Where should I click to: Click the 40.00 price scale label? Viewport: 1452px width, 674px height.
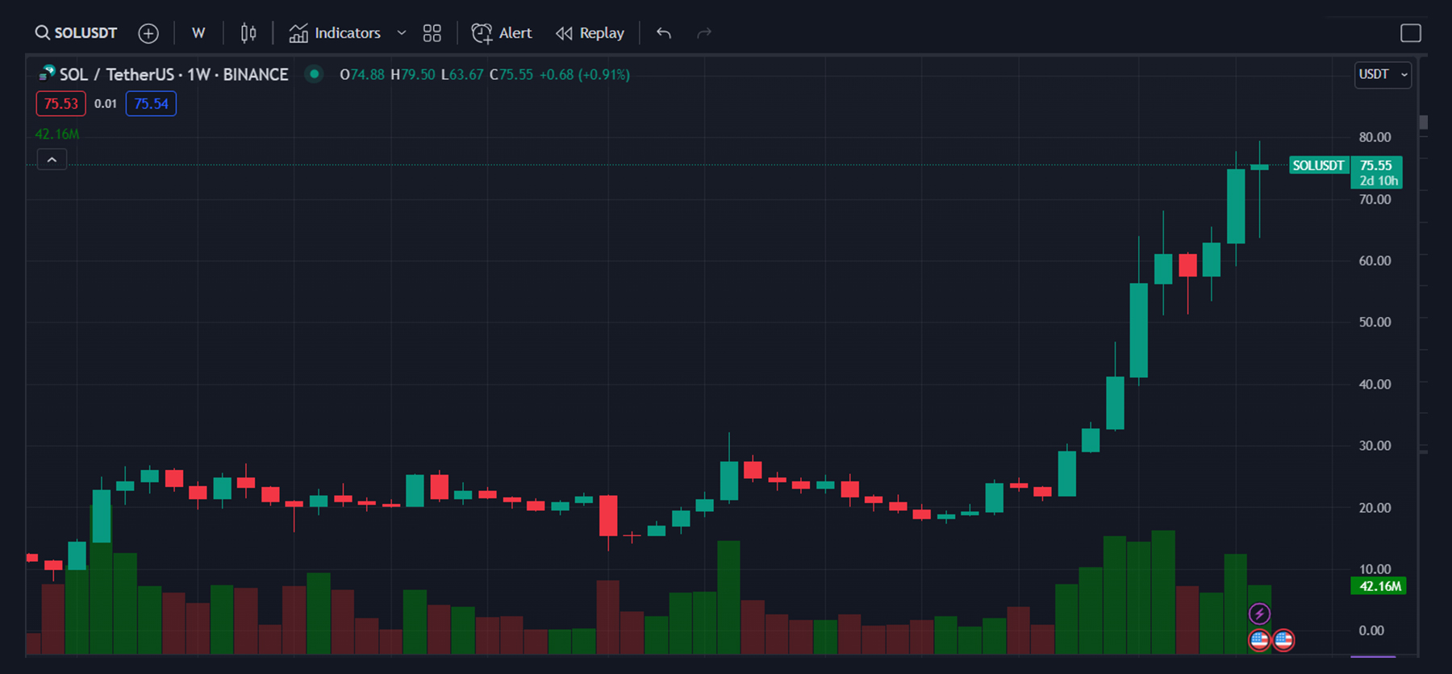(x=1375, y=384)
